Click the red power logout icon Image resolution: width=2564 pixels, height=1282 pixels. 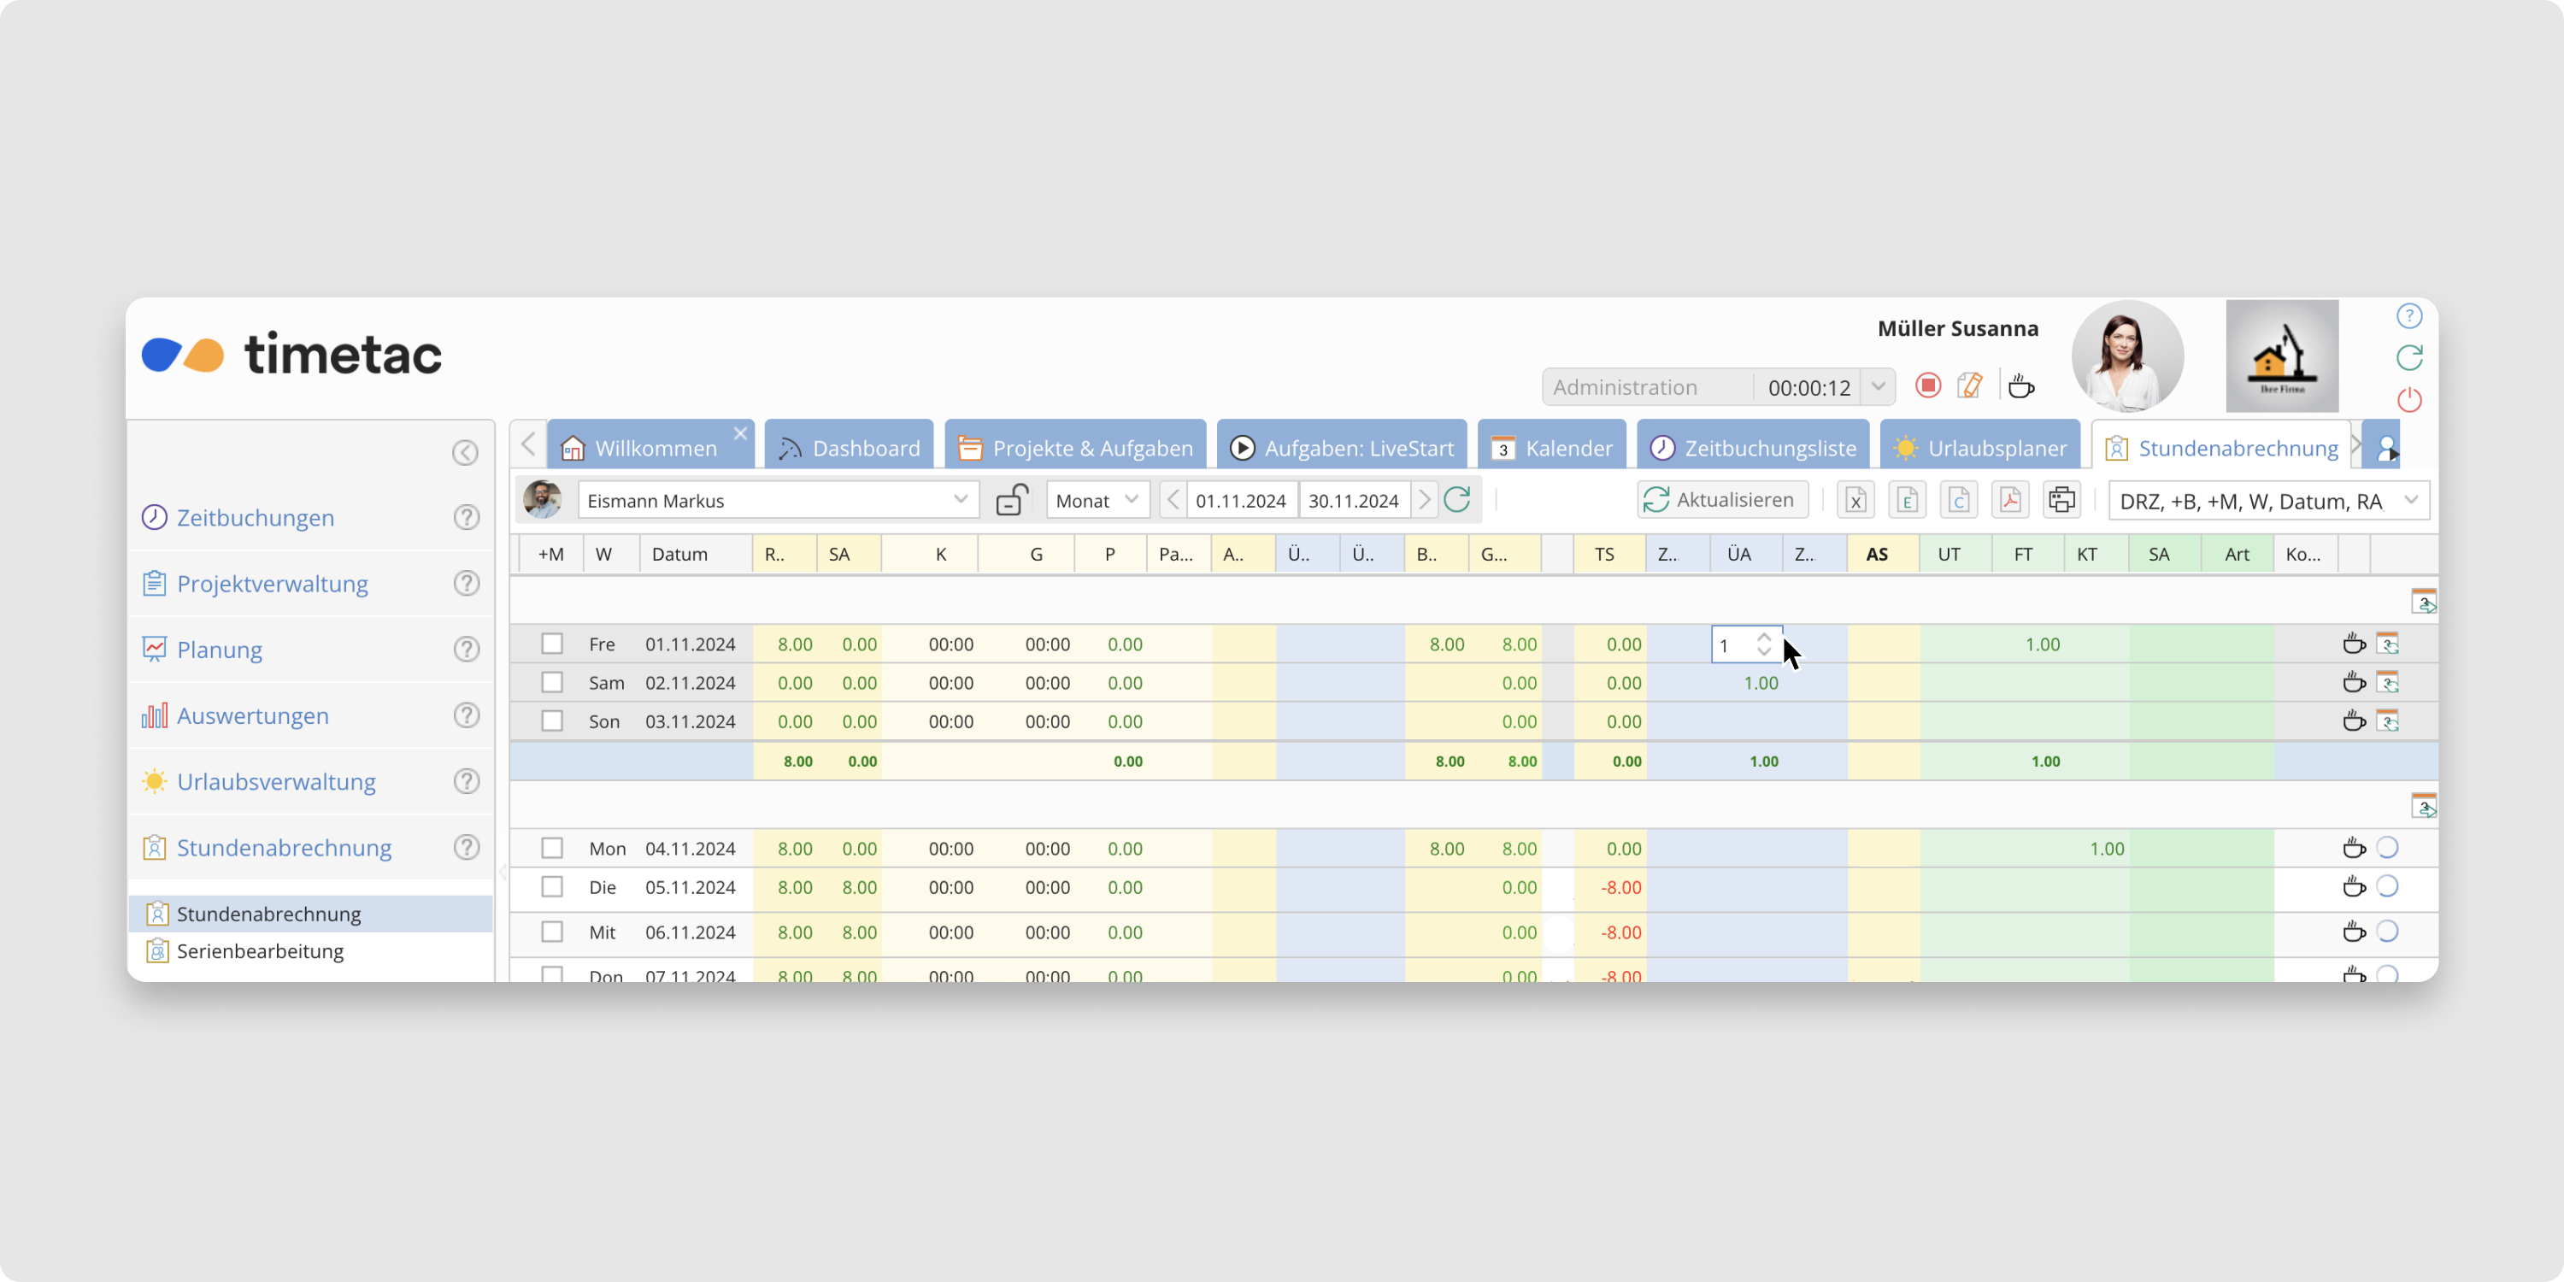tap(2408, 400)
